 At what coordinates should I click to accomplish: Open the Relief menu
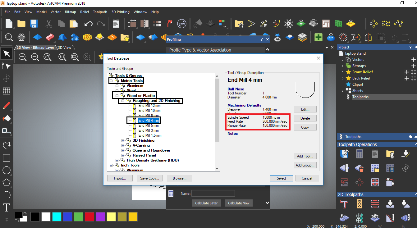point(85,12)
